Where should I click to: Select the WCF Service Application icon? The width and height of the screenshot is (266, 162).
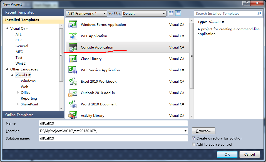(73, 70)
